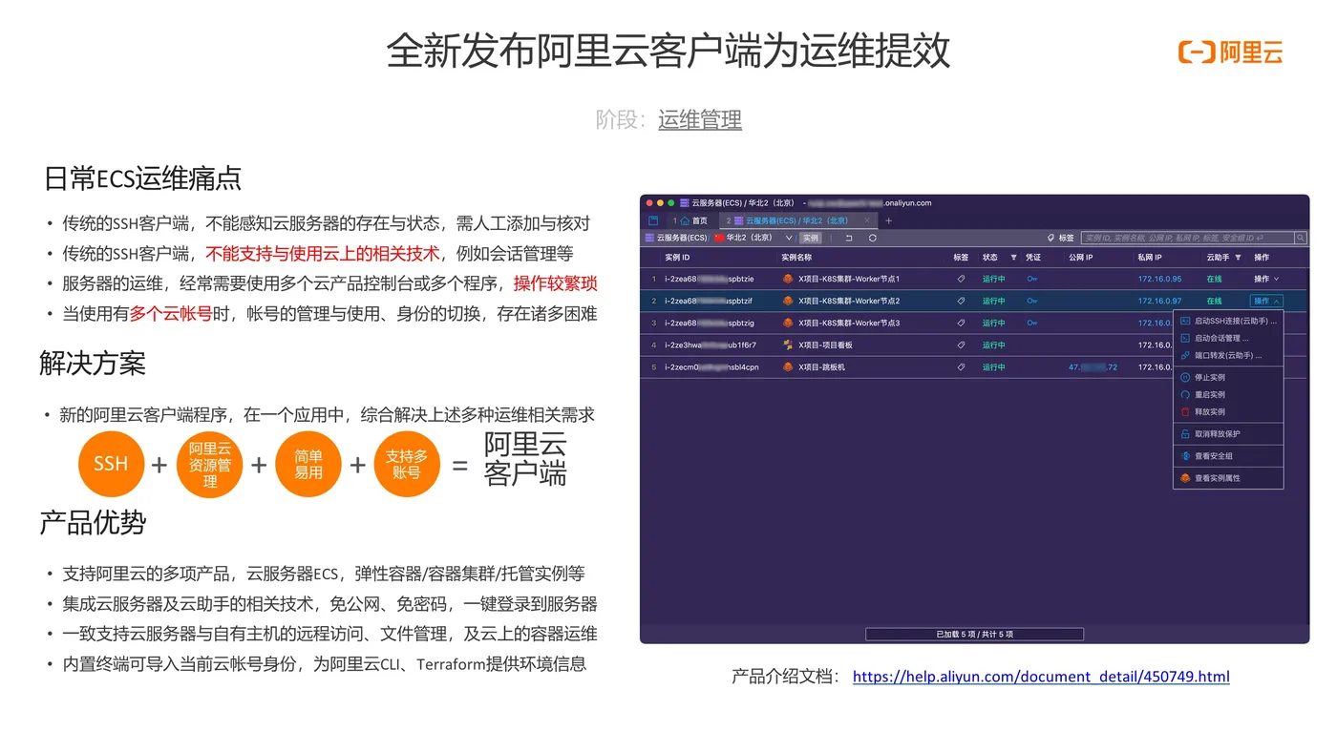Click tag icon for 跳板机 row
This screenshot has height=752, width=1337.
click(x=961, y=366)
